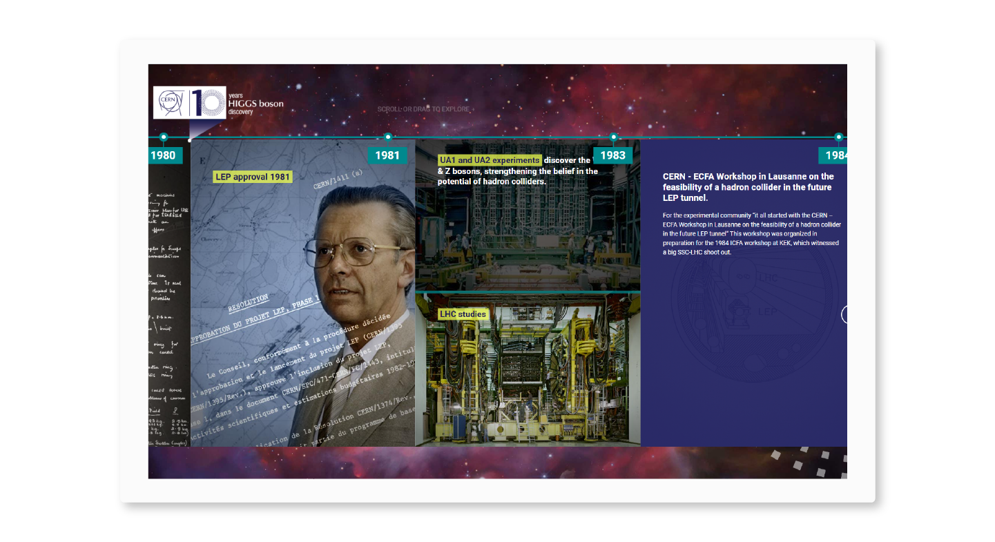995x542 pixels.
Task: Click the "SCROLL OR DRAG TO EXPLORE" hint
Action: click(423, 109)
